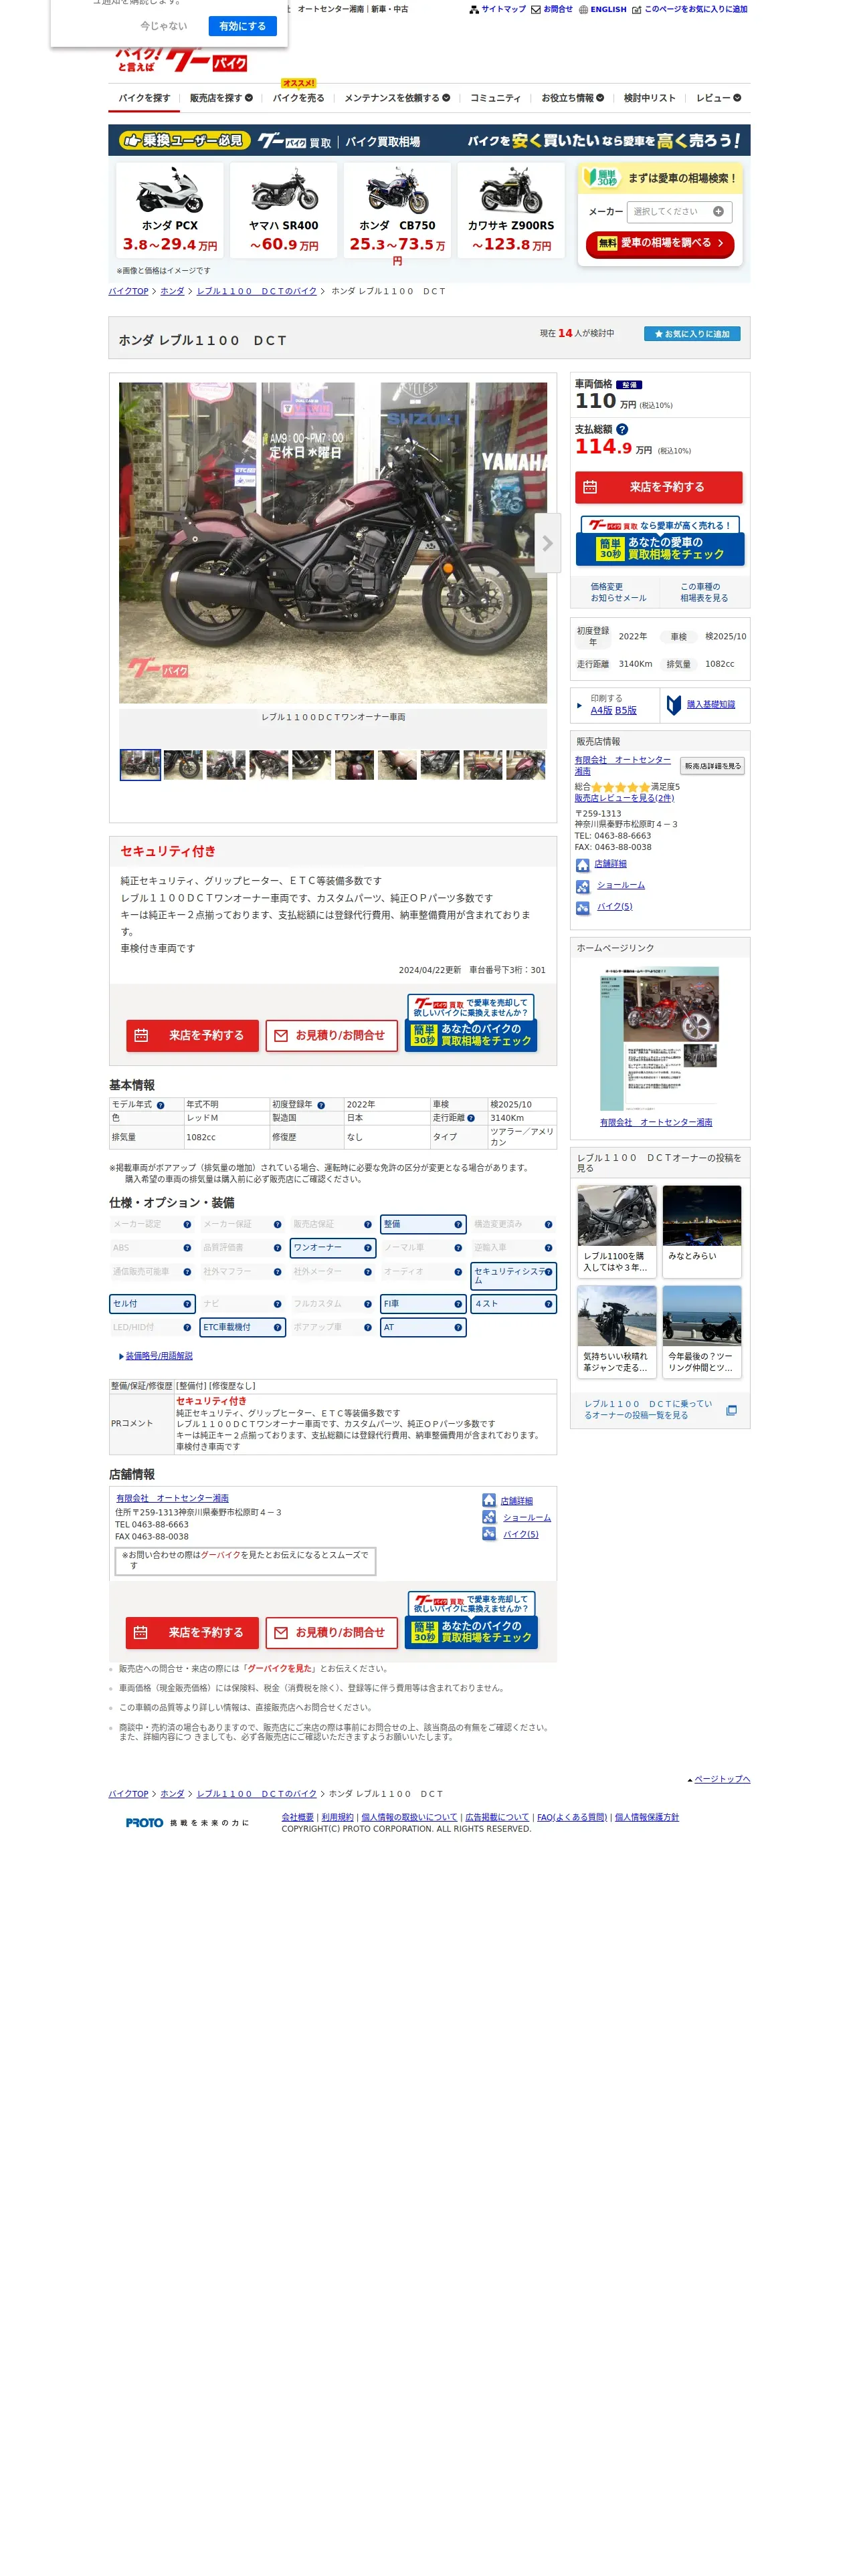
Task: Click help icon in ETC車載機付 tag
Action: [277, 1327]
